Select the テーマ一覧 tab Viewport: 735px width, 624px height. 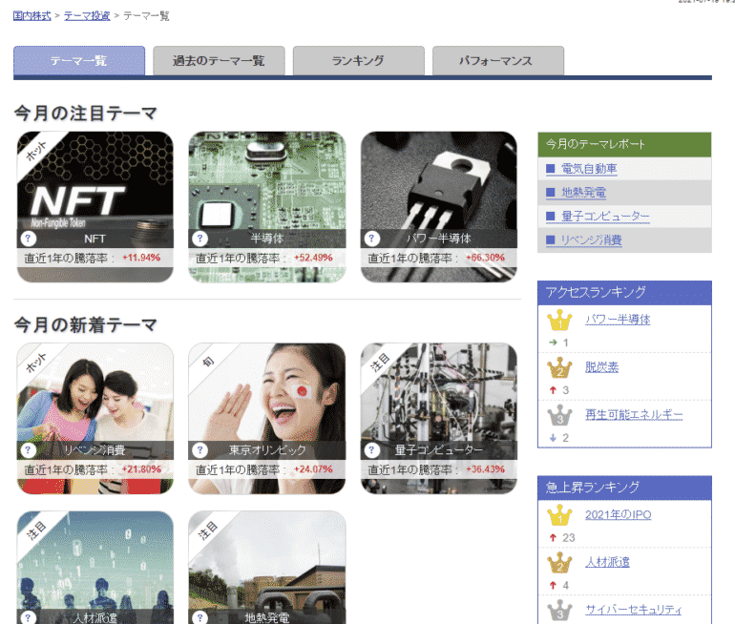pyautogui.click(x=79, y=61)
